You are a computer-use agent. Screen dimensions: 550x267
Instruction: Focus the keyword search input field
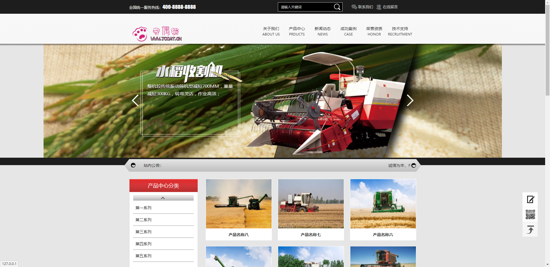click(305, 7)
